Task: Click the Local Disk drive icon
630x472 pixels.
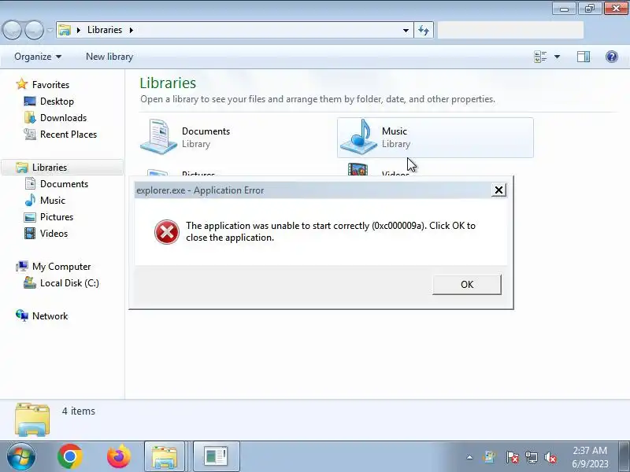Action: 30,282
